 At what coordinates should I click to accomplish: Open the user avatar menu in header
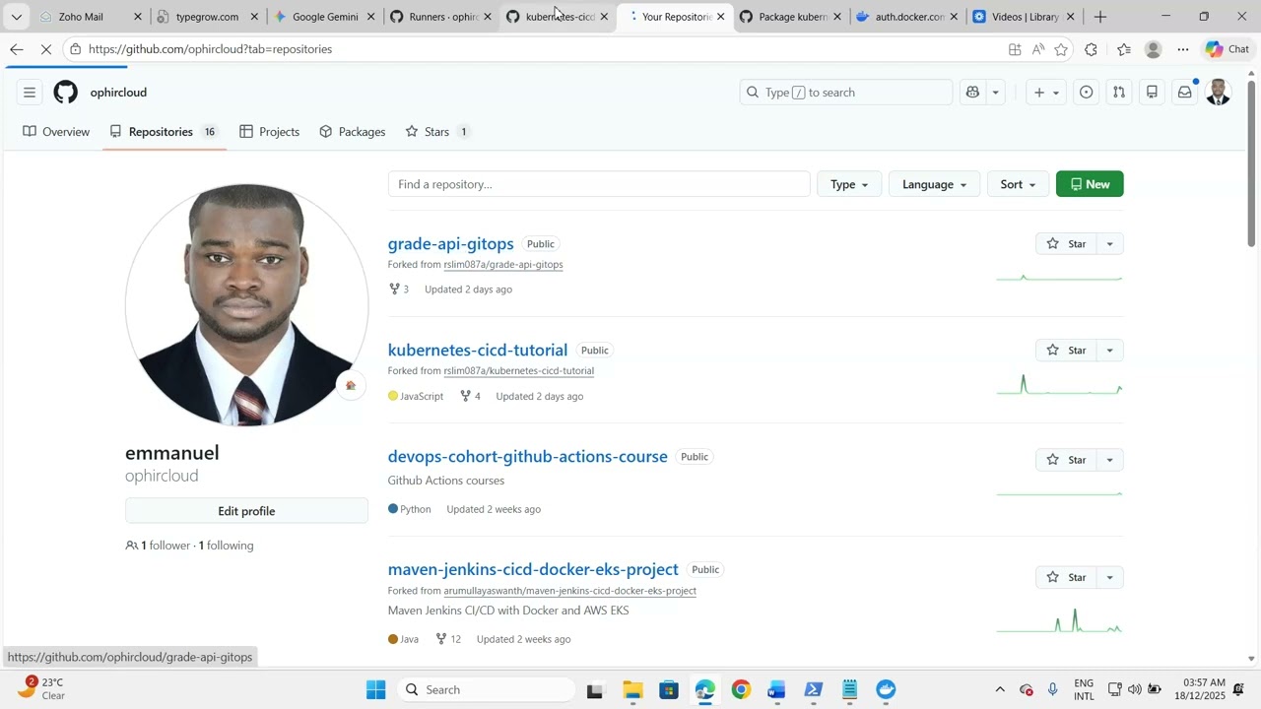click(x=1219, y=93)
